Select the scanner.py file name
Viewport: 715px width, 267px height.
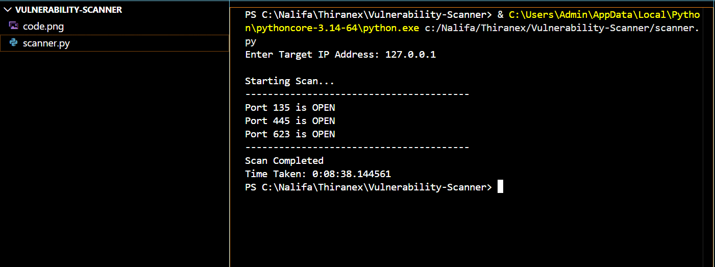(46, 43)
